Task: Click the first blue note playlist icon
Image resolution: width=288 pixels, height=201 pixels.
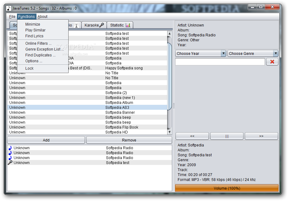Action: (10, 148)
